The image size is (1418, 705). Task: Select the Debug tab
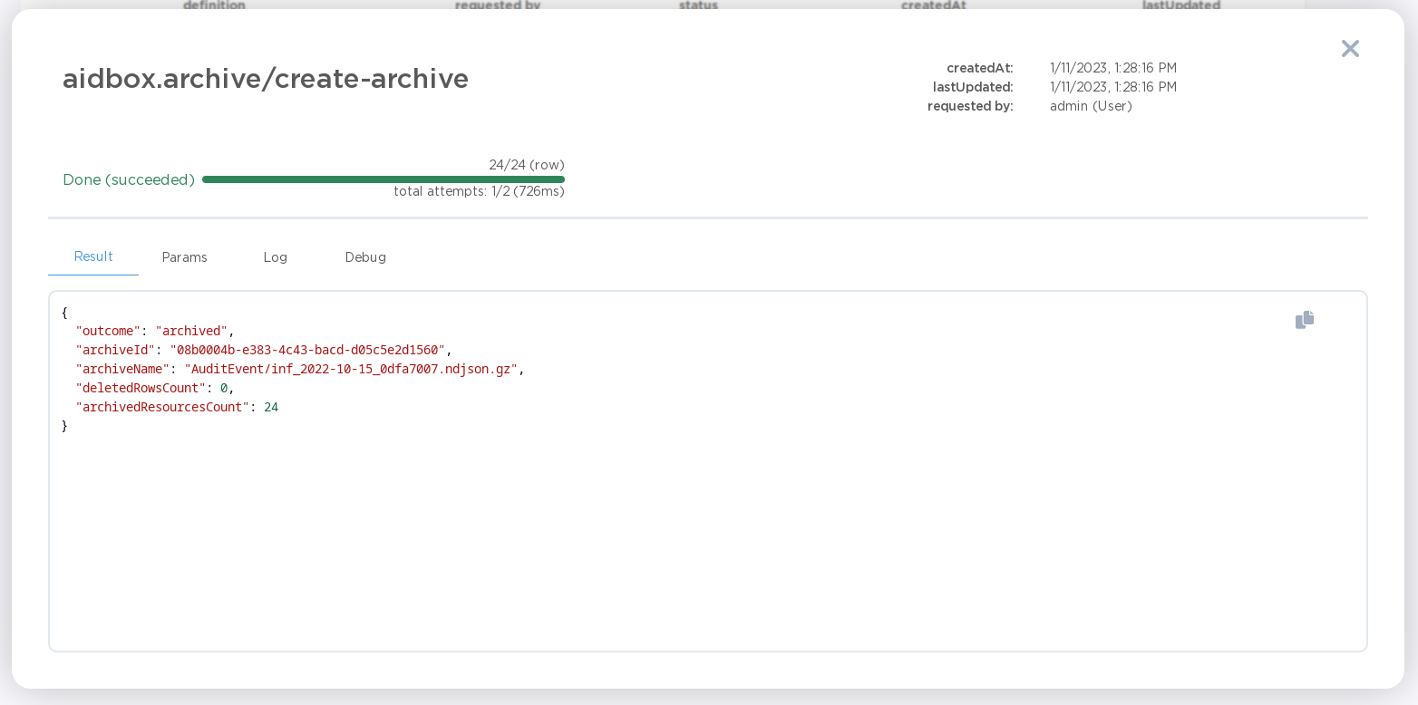[365, 257]
